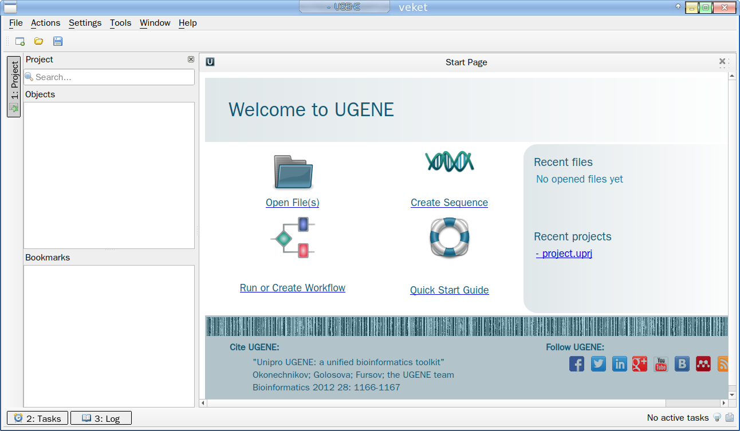Open the orange RSS feed icon
740x431 pixels.
(723, 363)
